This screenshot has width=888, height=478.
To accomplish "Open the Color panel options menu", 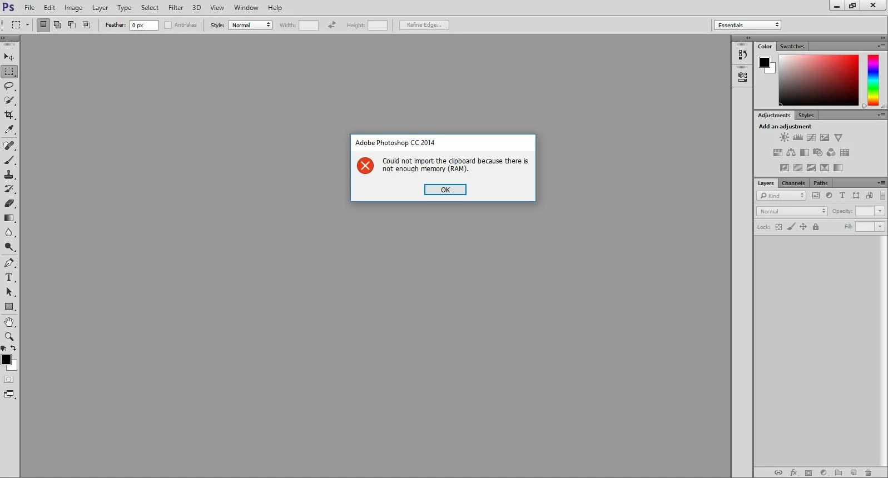I will click(881, 46).
